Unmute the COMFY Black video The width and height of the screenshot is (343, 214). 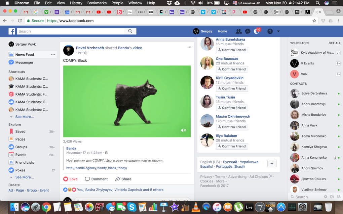(x=183, y=130)
